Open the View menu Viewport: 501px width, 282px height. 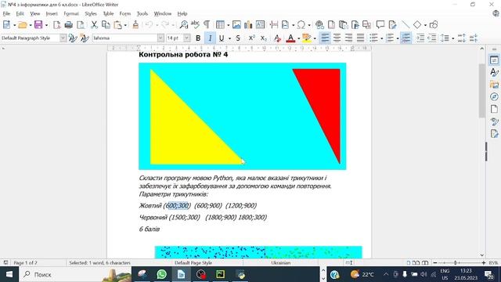tap(34, 14)
